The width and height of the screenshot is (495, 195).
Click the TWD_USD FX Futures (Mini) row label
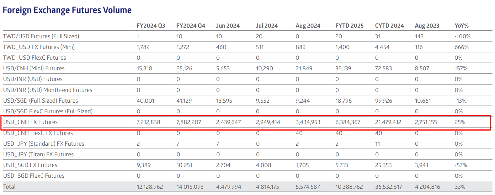39,47
